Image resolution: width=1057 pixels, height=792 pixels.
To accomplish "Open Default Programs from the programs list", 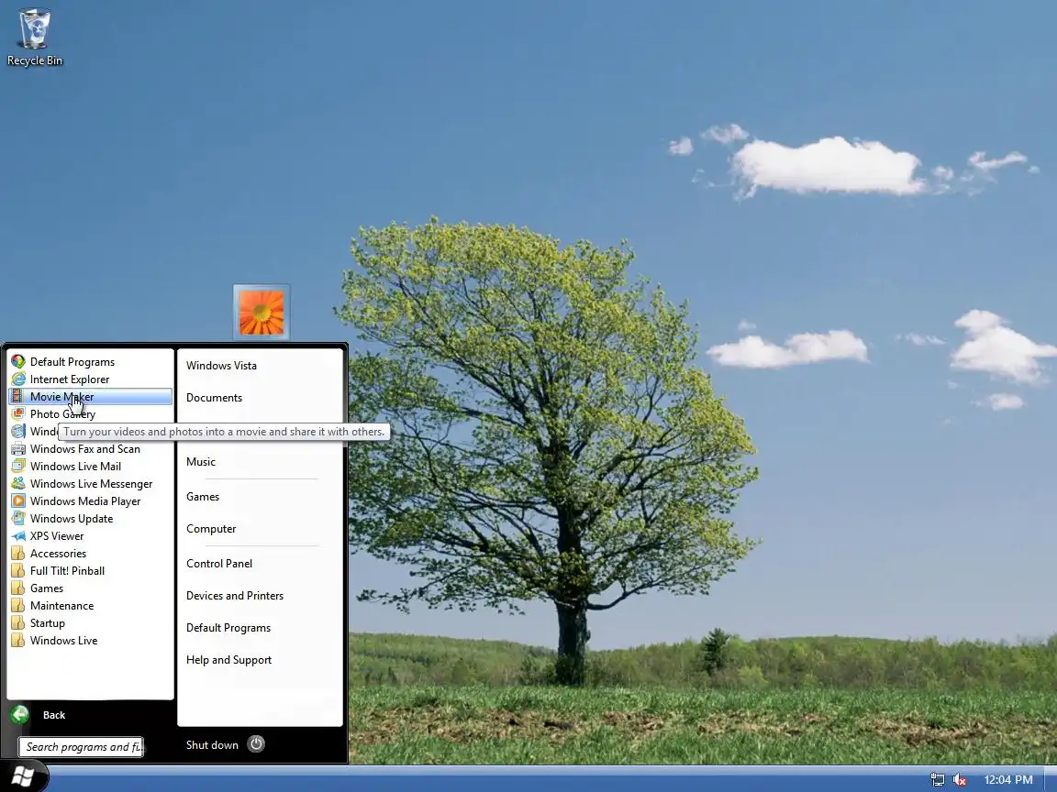I will tap(90, 362).
